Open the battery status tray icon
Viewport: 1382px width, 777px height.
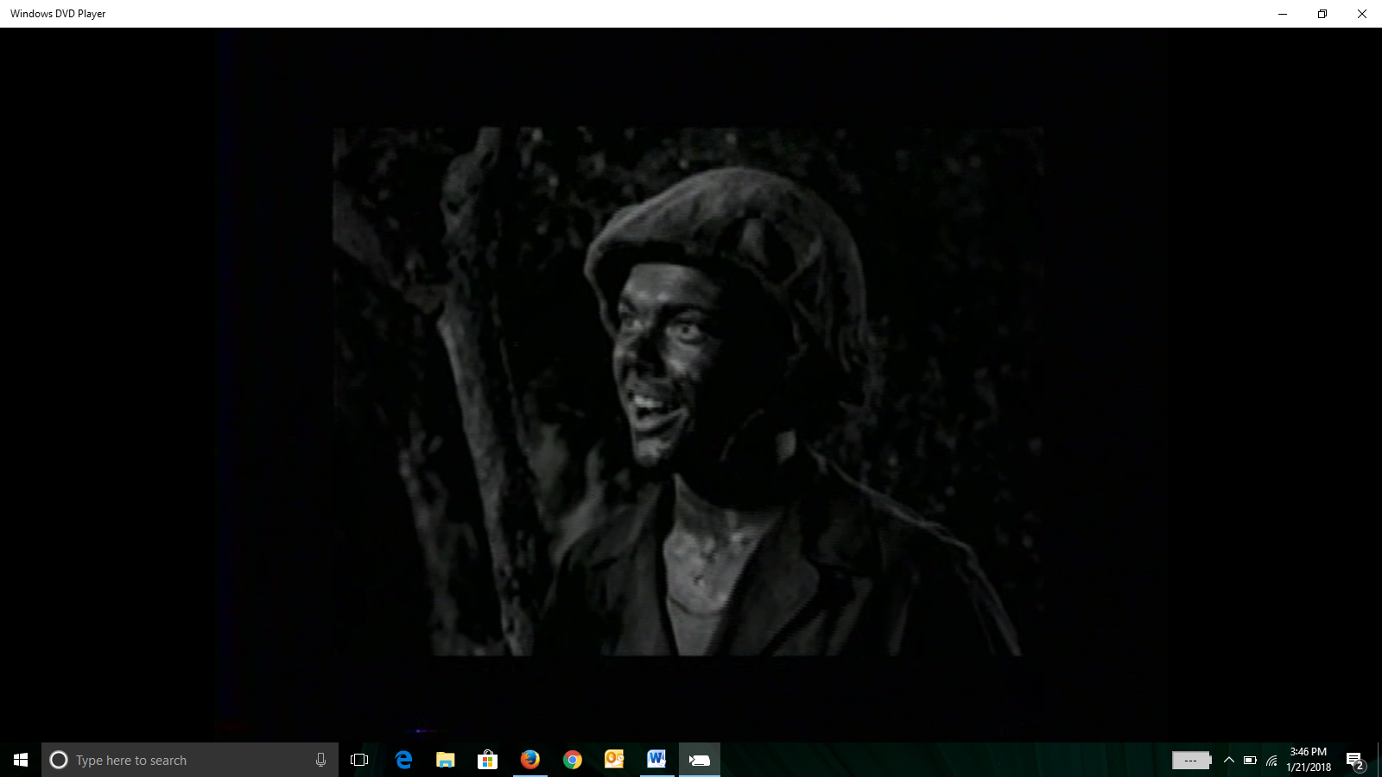point(1250,760)
